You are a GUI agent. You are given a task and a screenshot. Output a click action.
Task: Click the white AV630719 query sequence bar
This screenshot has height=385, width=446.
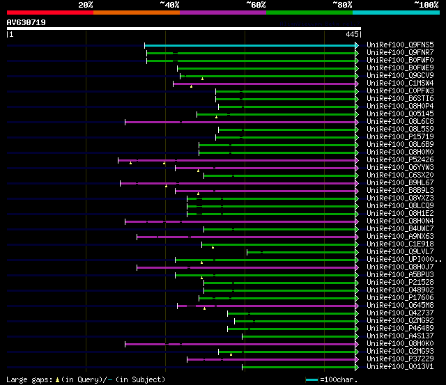point(184,29)
